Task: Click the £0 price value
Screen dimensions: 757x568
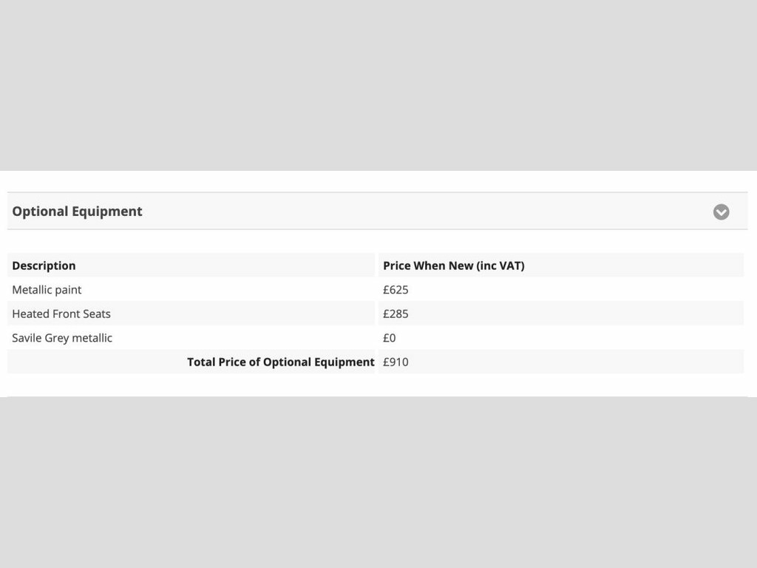Action: (389, 338)
